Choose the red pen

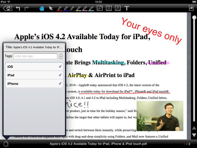59,9
